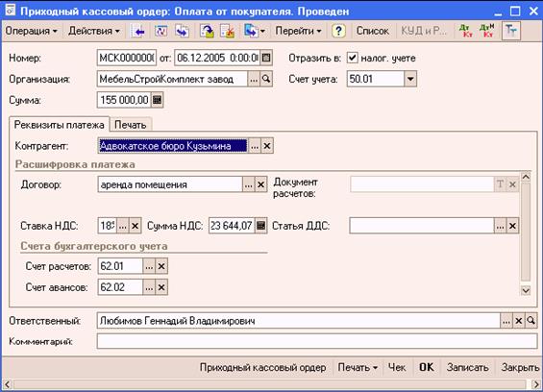Click the help question mark icon
Screen dimensions: 543x392
[338, 31]
